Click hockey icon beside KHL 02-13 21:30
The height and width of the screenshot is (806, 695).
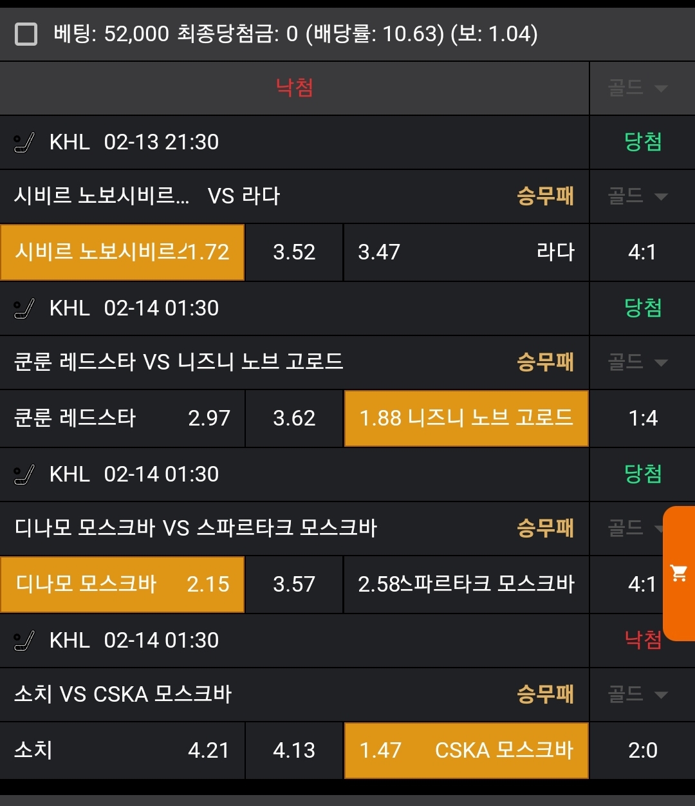[x=24, y=142]
